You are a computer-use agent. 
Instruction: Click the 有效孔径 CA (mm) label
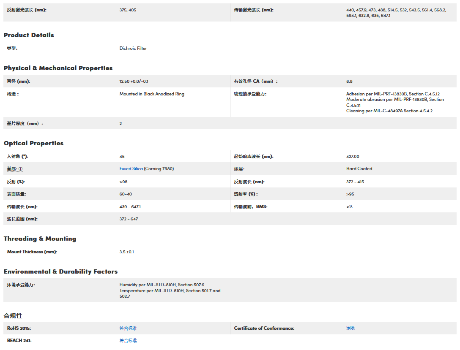tap(255, 81)
